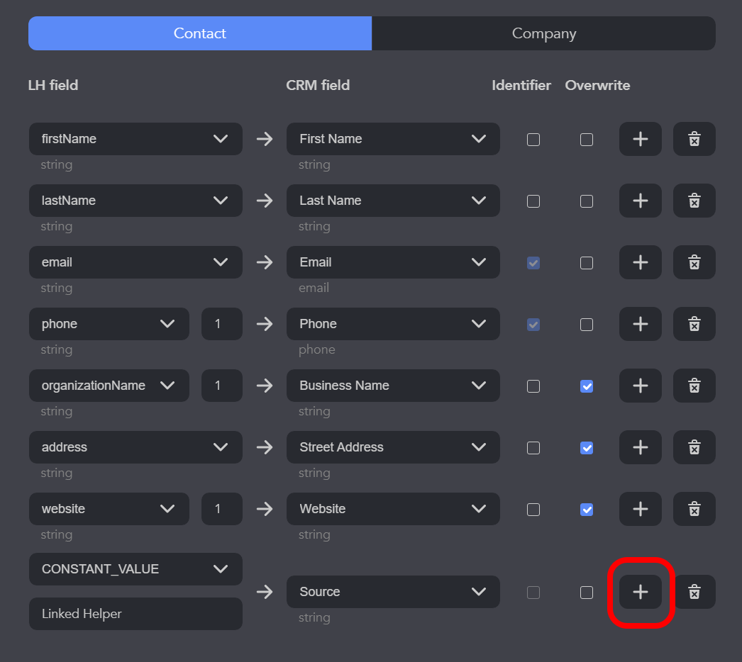742x662 pixels.
Task: Delete the organizationName mapping row
Action: pyautogui.click(x=694, y=386)
